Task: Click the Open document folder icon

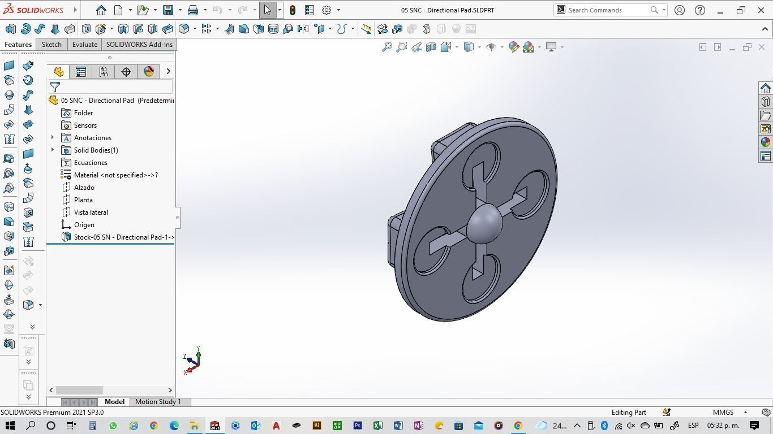Action: coord(143,10)
